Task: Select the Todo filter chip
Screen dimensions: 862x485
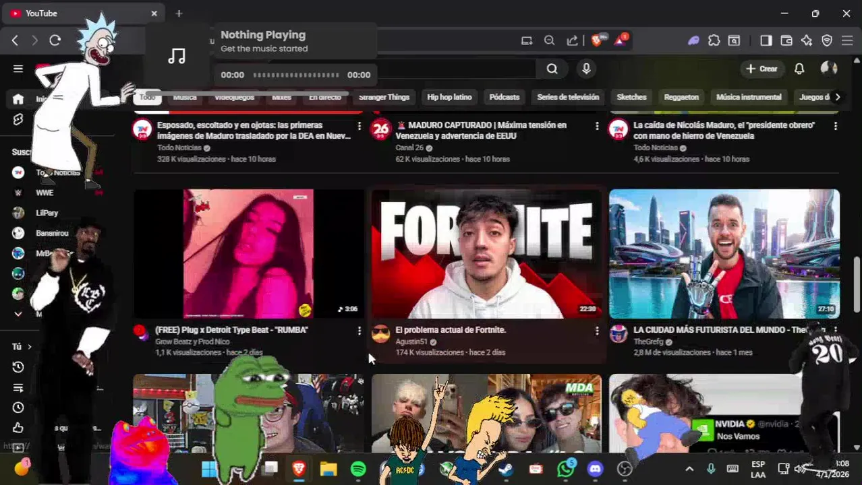Action: [x=147, y=97]
